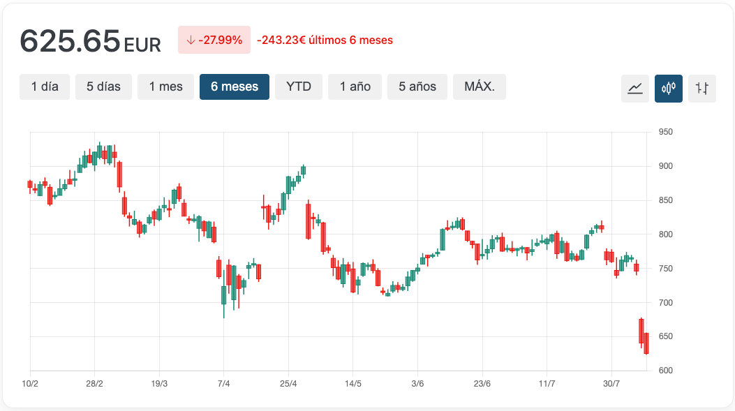Screen dimensions: 735x411
Task: Click the 19/3 date axis label
Action: pos(159,384)
